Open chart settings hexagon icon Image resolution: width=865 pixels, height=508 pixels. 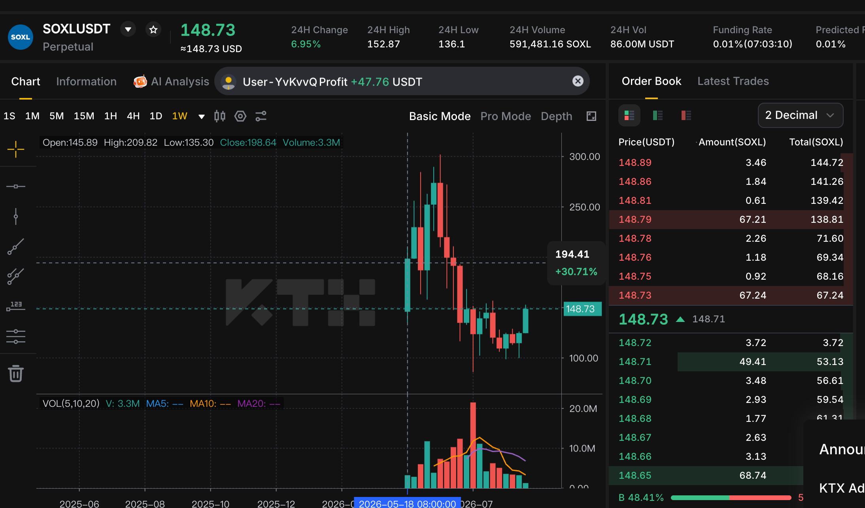click(x=240, y=116)
